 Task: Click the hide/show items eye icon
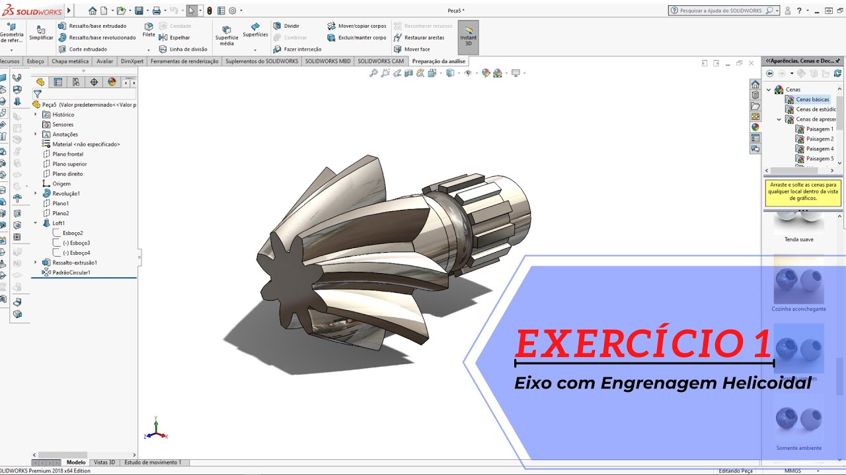pos(468,73)
